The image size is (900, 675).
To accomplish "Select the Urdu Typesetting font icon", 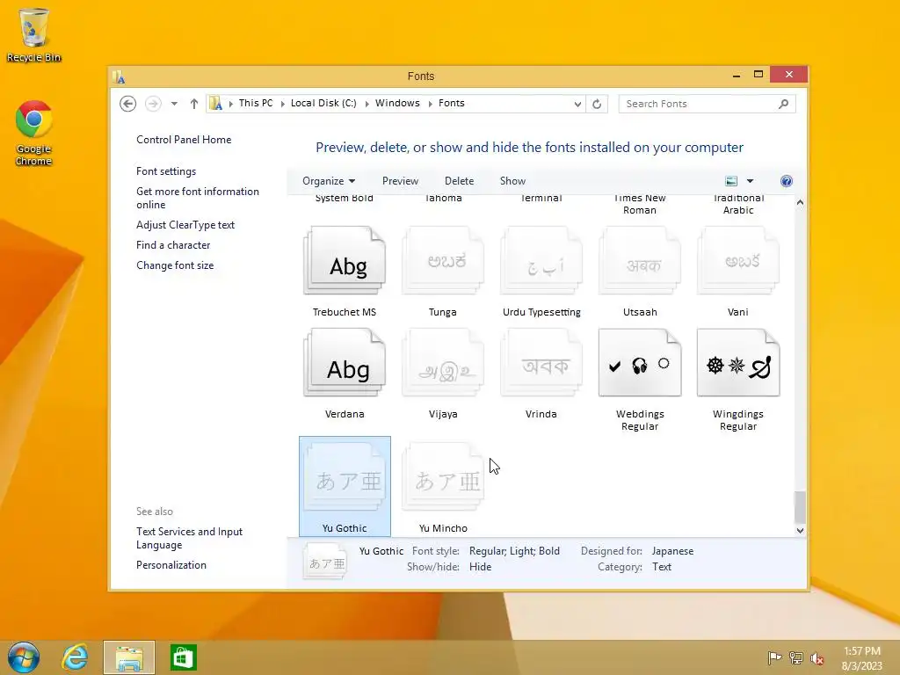I will [541, 260].
